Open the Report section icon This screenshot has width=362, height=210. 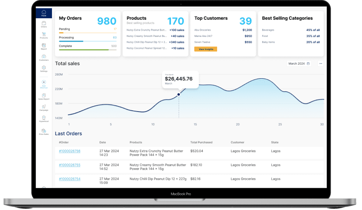point(44,46)
